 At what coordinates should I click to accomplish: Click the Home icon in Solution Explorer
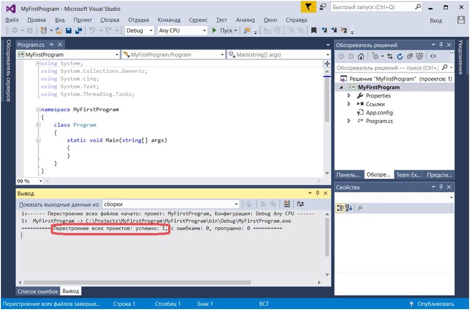point(361,56)
